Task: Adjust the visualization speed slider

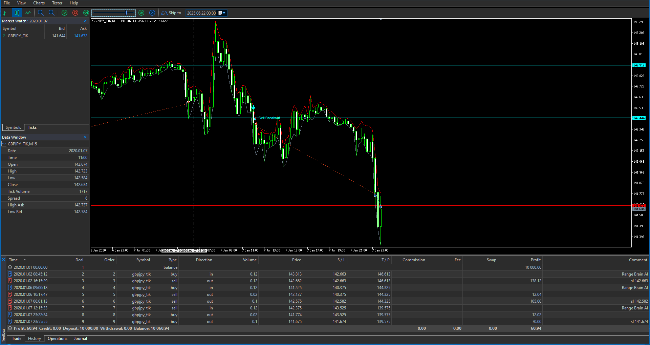Action: click(x=126, y=13)
